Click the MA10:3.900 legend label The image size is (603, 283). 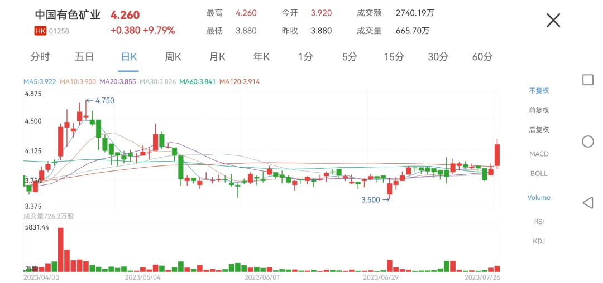[x=78, y=81]
